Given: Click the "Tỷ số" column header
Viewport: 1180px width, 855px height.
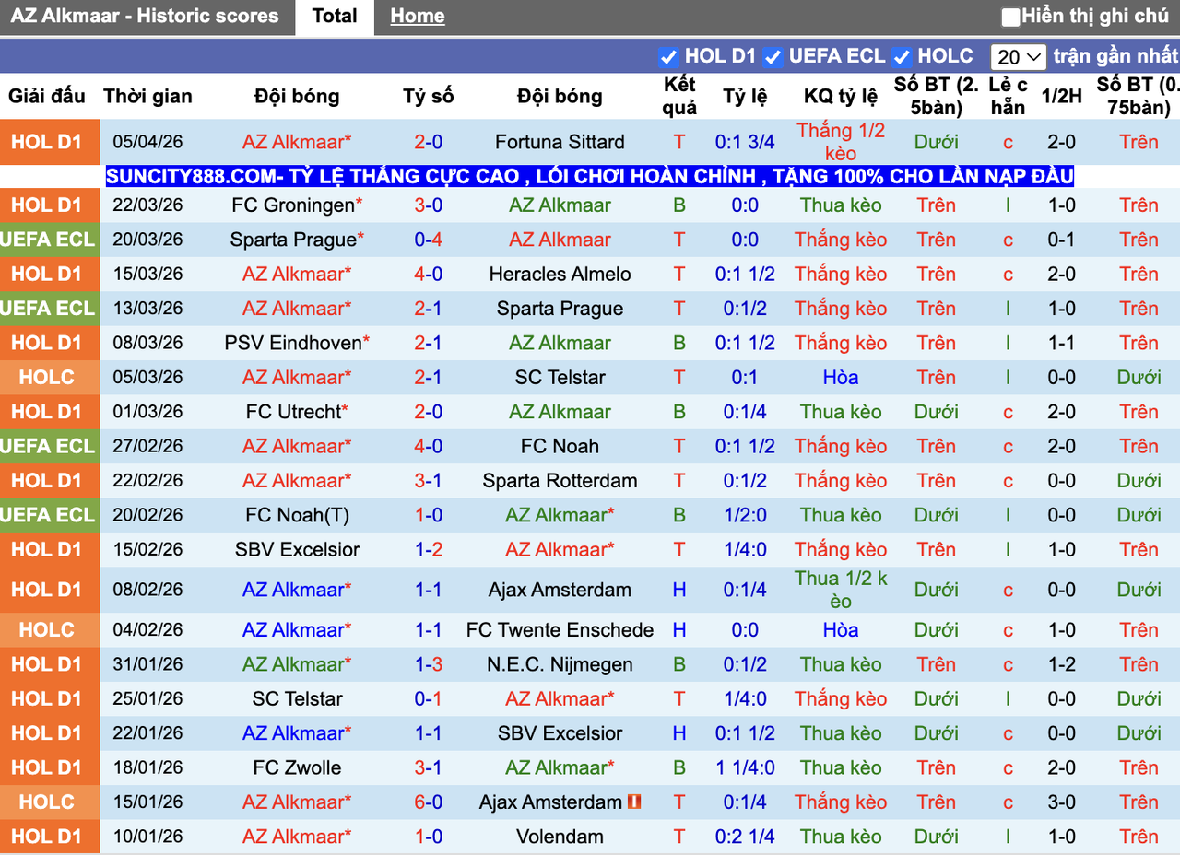Looking at the screenshot, I should pos(427,96).
